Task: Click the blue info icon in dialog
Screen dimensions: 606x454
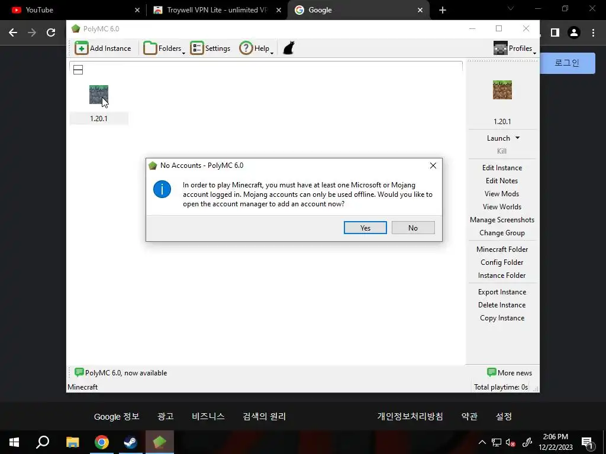Action: click(x=162, y=190)
